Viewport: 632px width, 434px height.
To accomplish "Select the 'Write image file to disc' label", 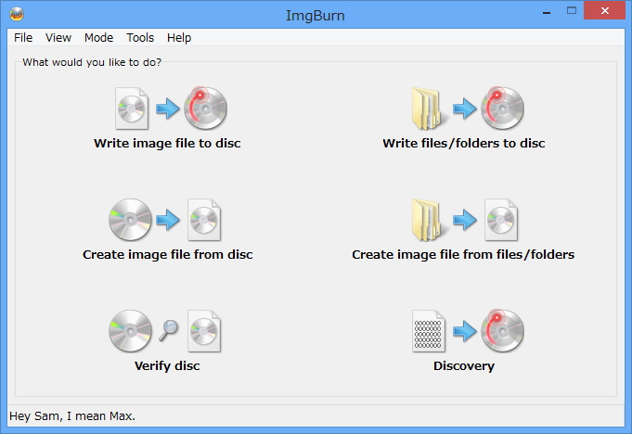I will pyautogui.click(x=167, y=144).
